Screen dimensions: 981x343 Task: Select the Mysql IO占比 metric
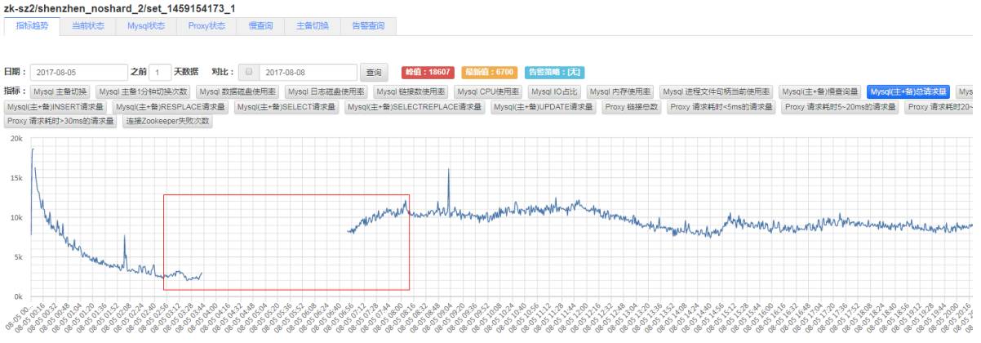click(555, 91)
